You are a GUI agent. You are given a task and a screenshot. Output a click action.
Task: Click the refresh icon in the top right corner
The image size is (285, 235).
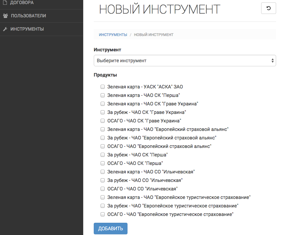coord(268,8)
